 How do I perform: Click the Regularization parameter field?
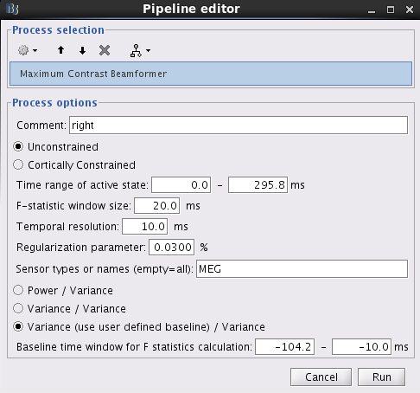pos(171,248)
